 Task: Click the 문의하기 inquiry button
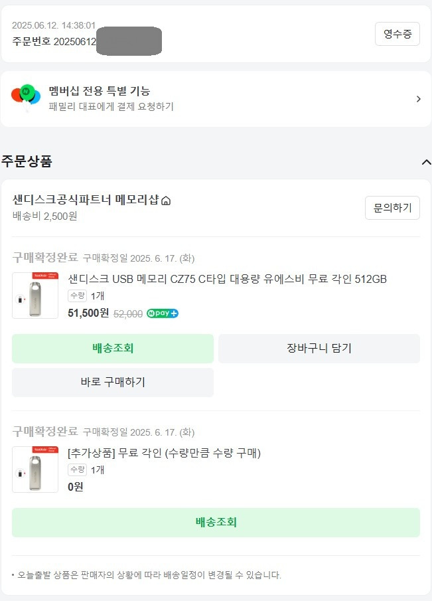[x=393, y=207]
